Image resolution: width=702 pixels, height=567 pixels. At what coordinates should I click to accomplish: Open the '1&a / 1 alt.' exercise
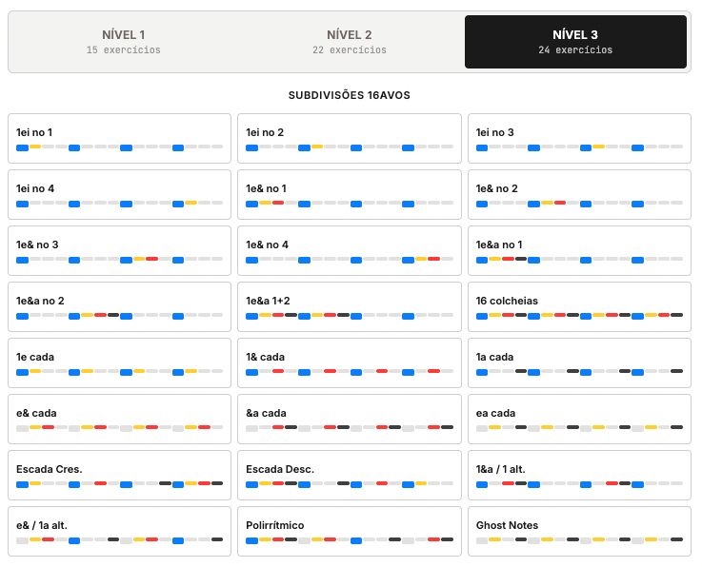click(579, 476)
